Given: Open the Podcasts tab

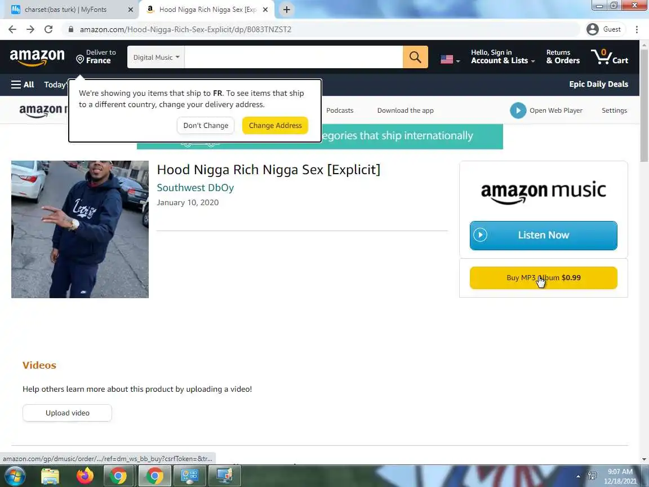Looking at the screenshot, I should pos(340,110).
